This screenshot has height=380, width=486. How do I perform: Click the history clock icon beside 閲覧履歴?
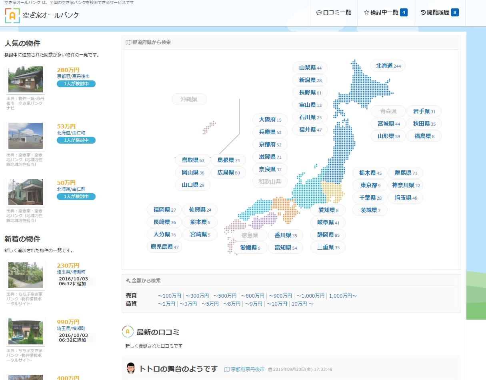tap(423, 12)
